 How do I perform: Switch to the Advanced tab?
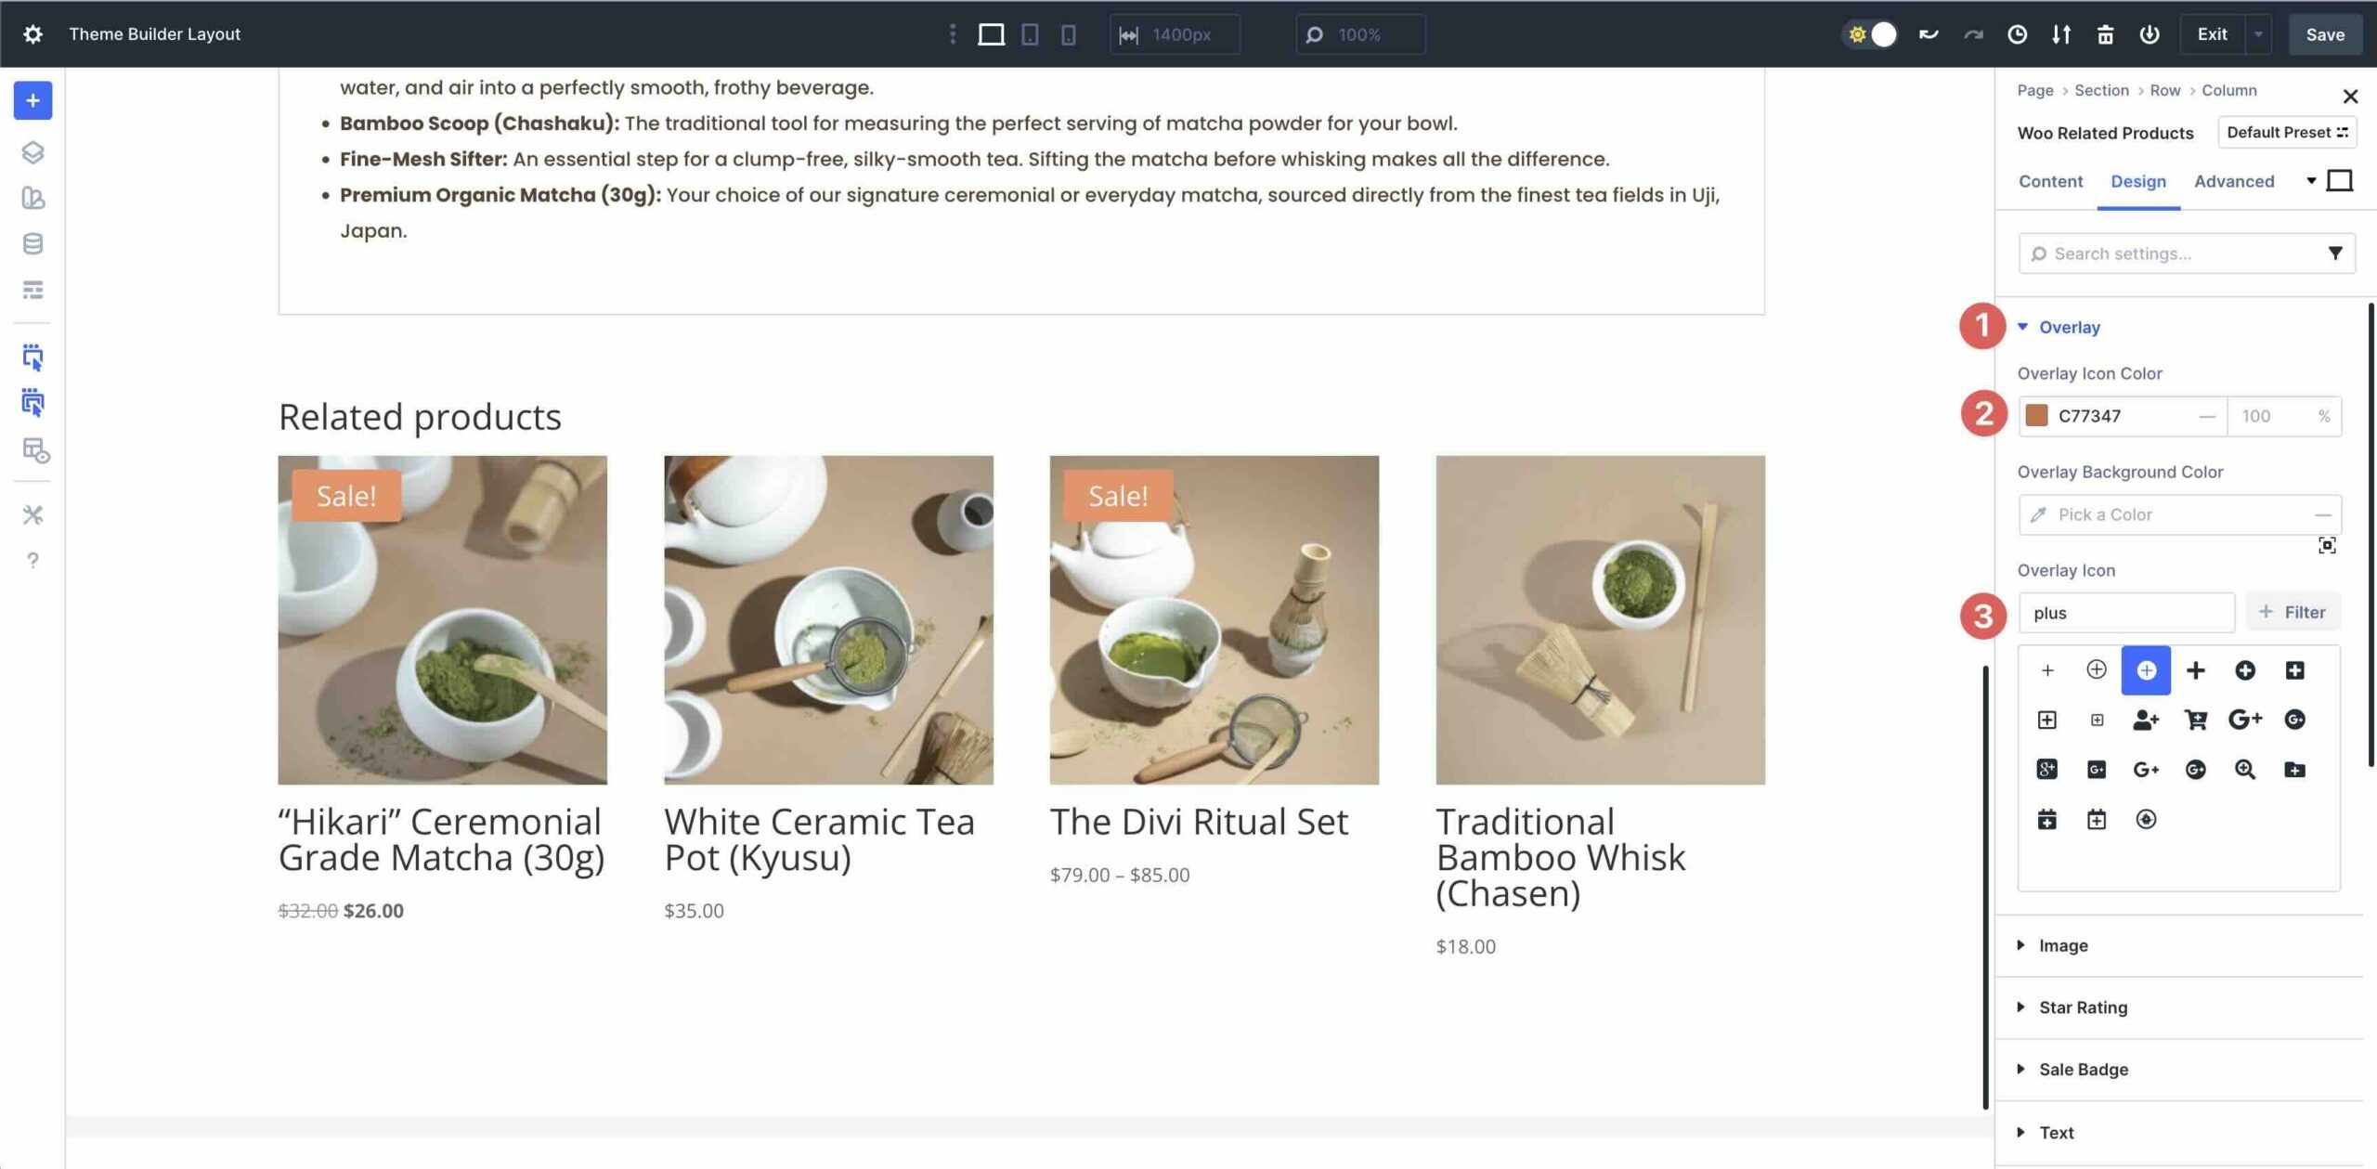pos(2234,181)
